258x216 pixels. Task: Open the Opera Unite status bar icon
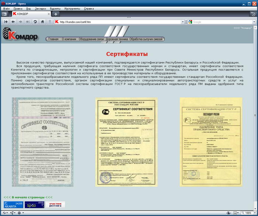(11, 213)
